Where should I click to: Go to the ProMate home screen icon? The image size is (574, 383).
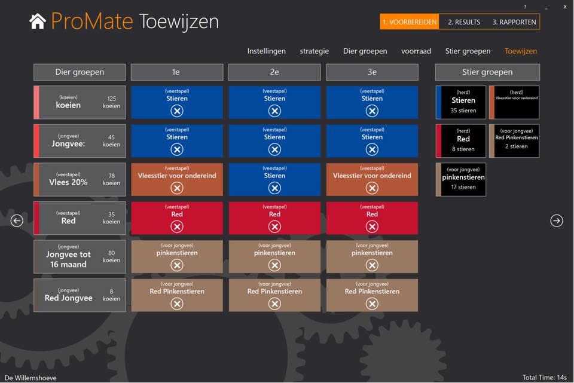[x=38, y=22]
